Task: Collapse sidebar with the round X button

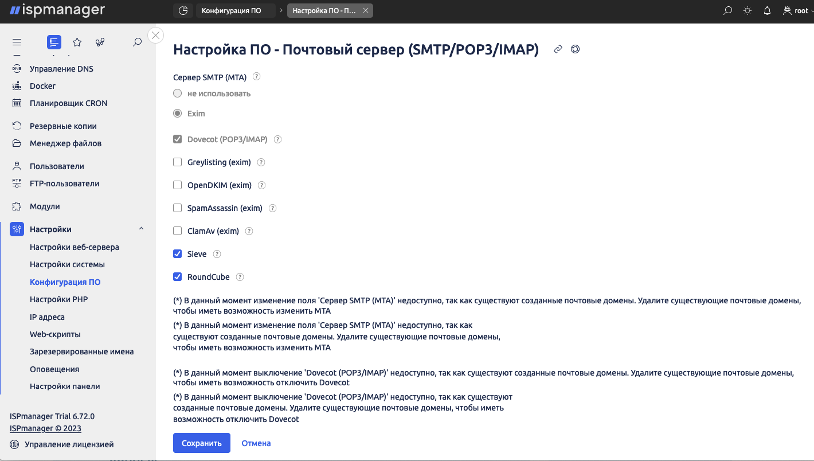Action: [156, 35]
